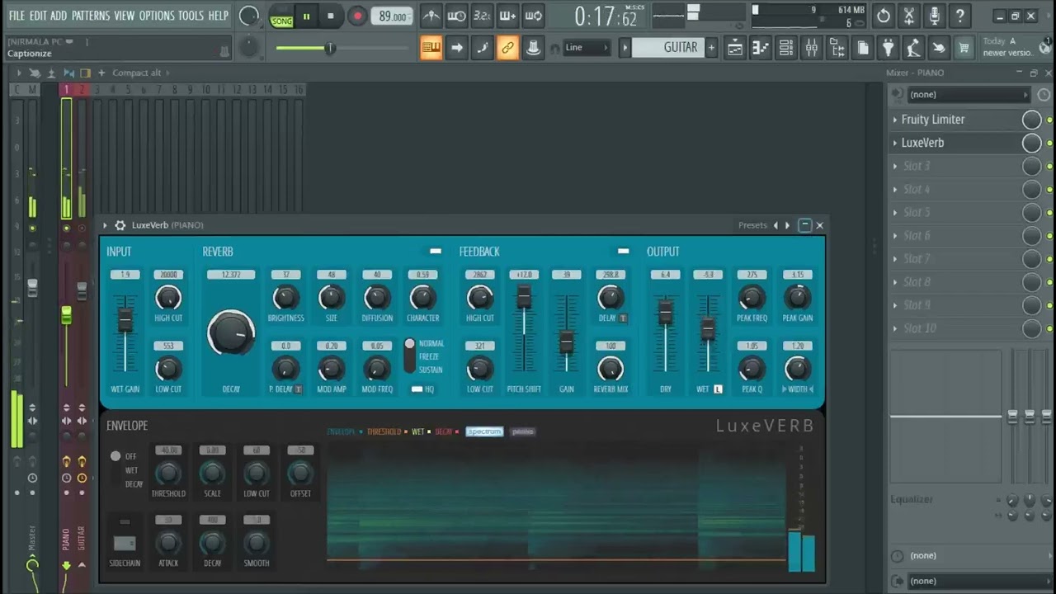The image size is (1056, 594).
Task: Click the tempo field showing 89.000
Action: (394, 16)
